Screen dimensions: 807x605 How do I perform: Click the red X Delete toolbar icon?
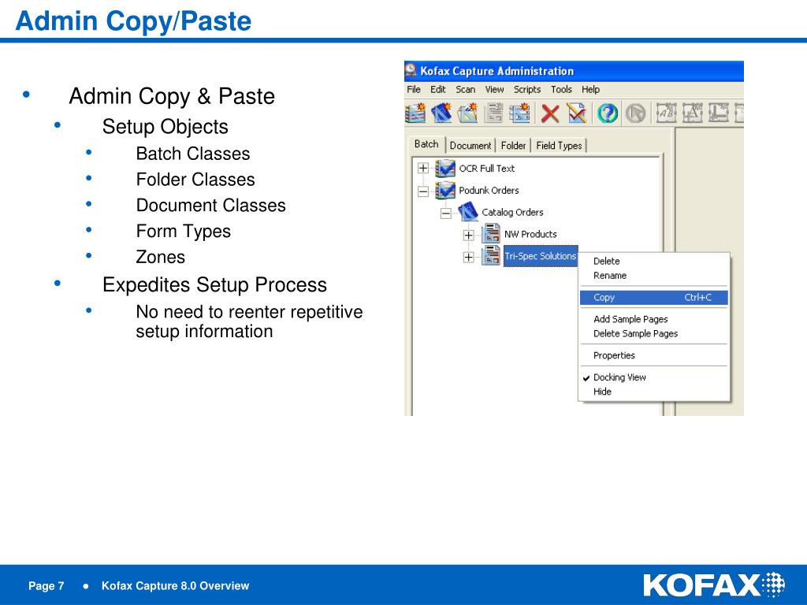point(549,113)
